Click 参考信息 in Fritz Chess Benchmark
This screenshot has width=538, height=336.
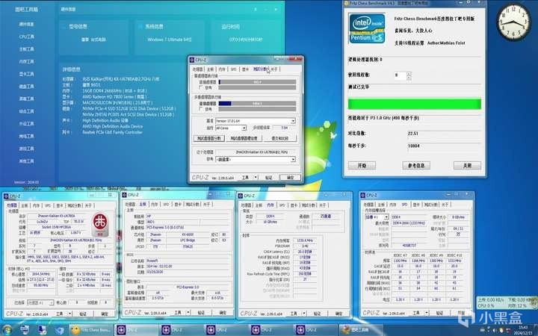[x=416, y=166]
